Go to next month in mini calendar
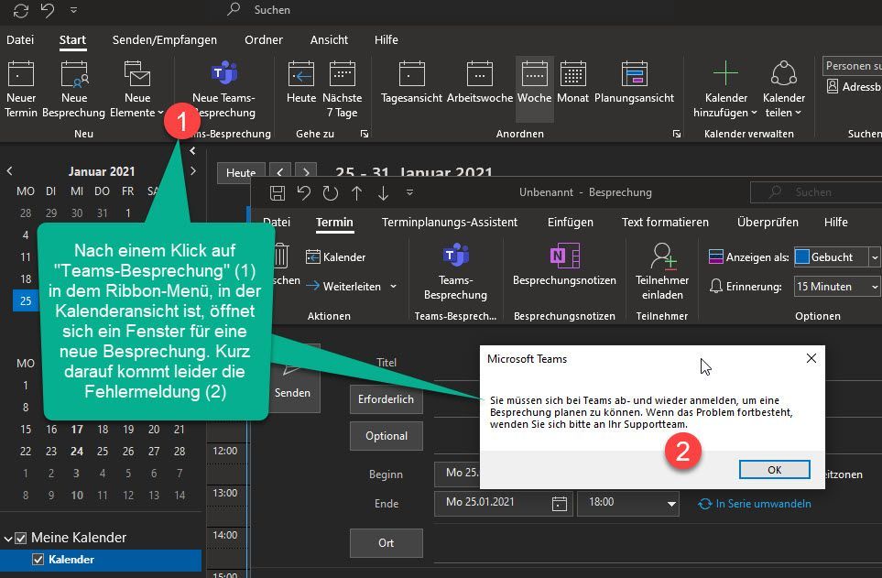Viewport: 882px width, 578px height. click(x=193, y=170)
